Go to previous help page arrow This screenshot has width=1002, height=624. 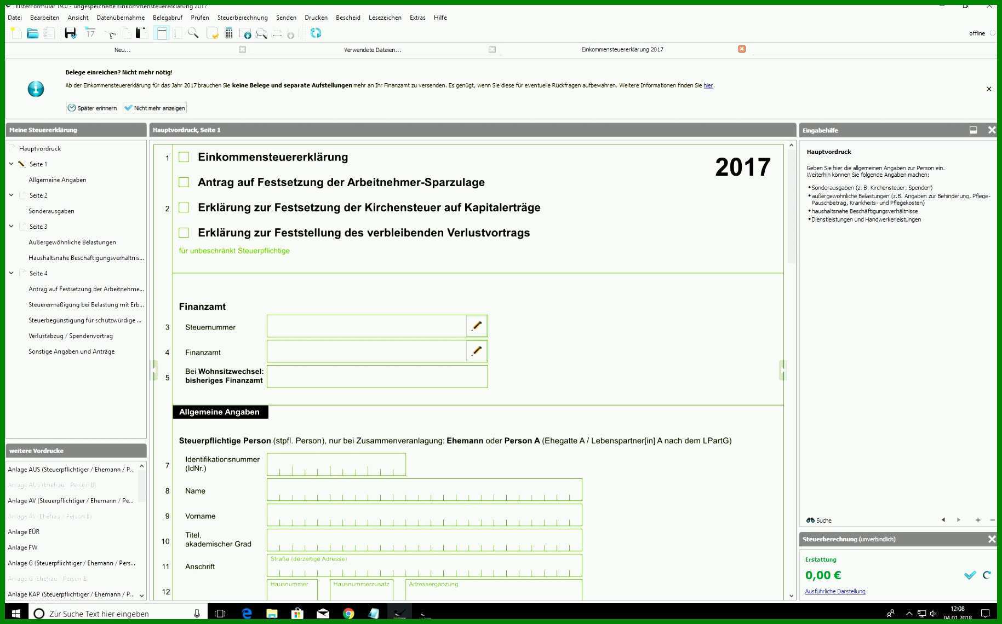pyautogui.click(x=943, y=520)
